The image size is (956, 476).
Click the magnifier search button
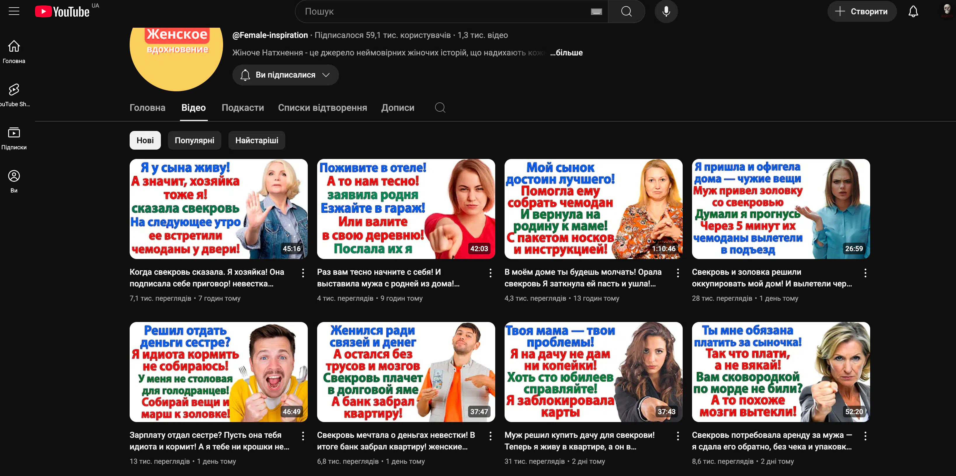pos(626,11)
